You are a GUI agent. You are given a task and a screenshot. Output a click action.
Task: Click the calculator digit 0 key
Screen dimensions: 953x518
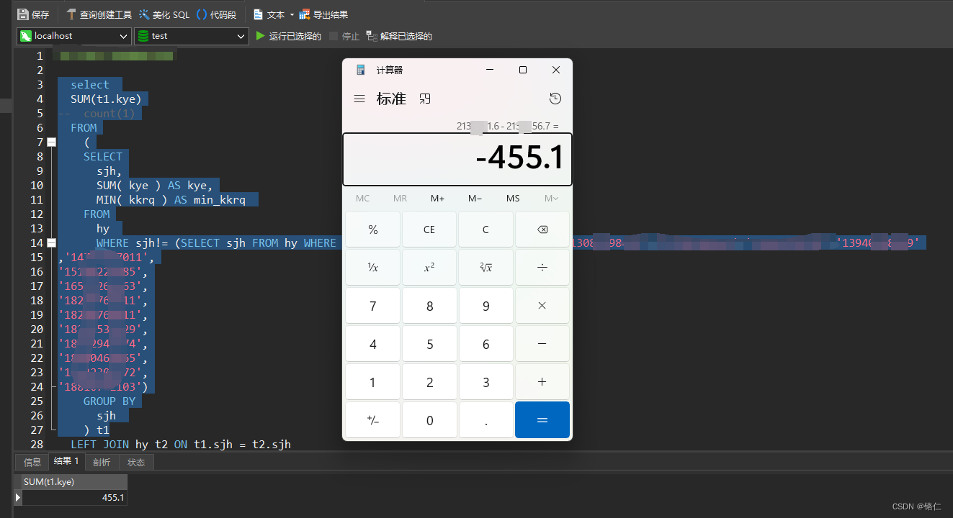click(x=429, y=420)
